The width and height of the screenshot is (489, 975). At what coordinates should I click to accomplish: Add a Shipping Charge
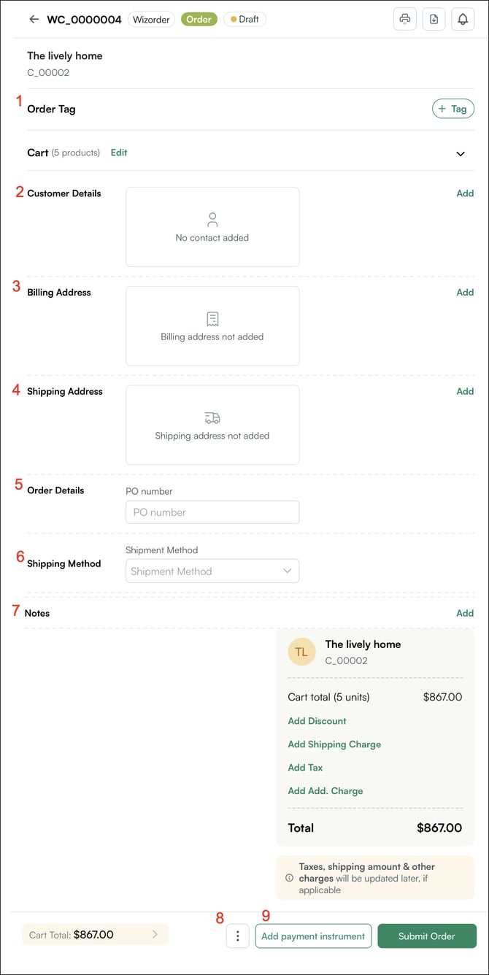coord(334,744)
